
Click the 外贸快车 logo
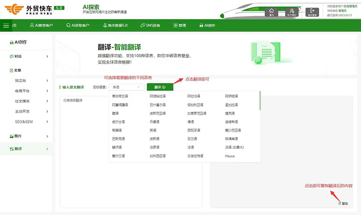(34, 10)
